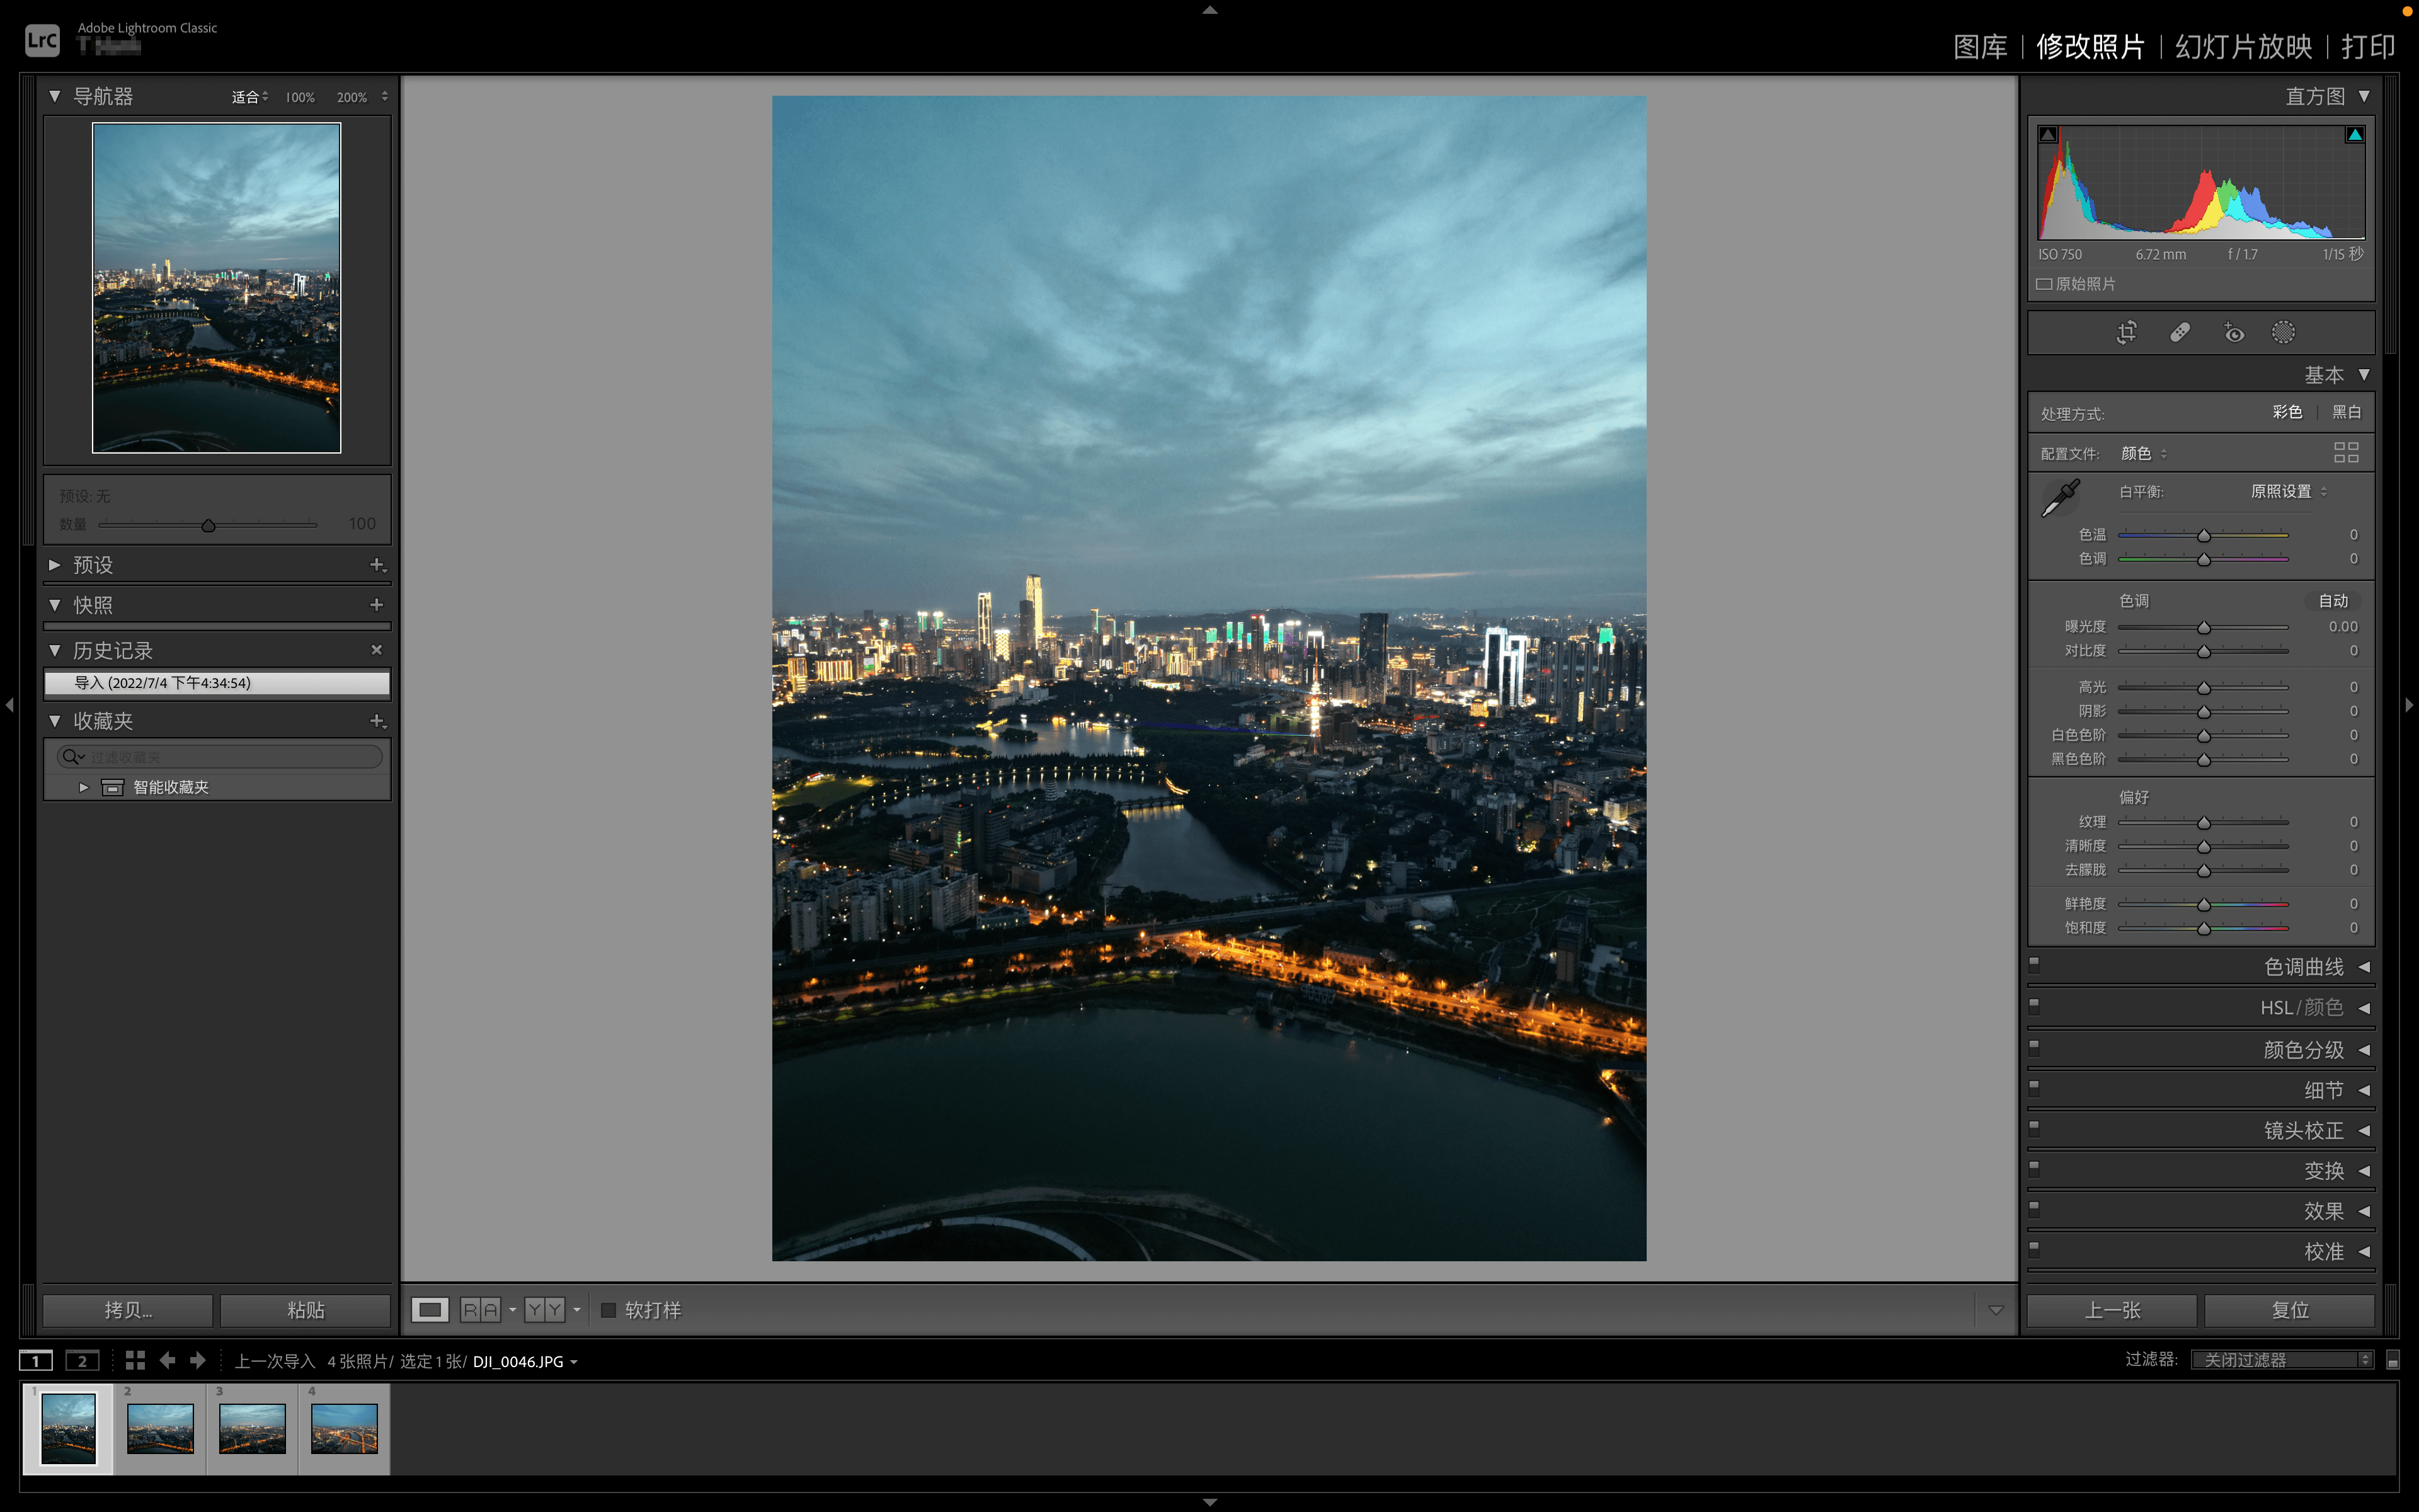Open the Masking tool icon
2419x1512 pixels.
coord(2283,332)
